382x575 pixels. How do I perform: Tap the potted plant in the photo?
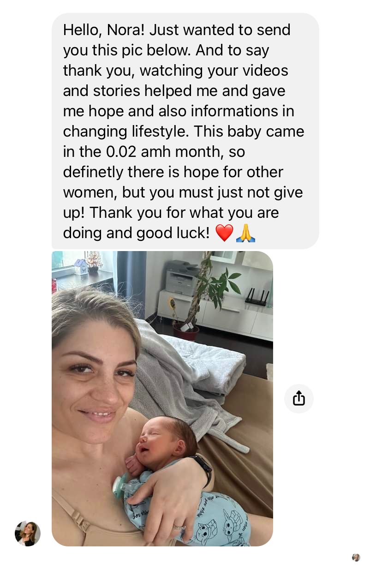point(205,295)
